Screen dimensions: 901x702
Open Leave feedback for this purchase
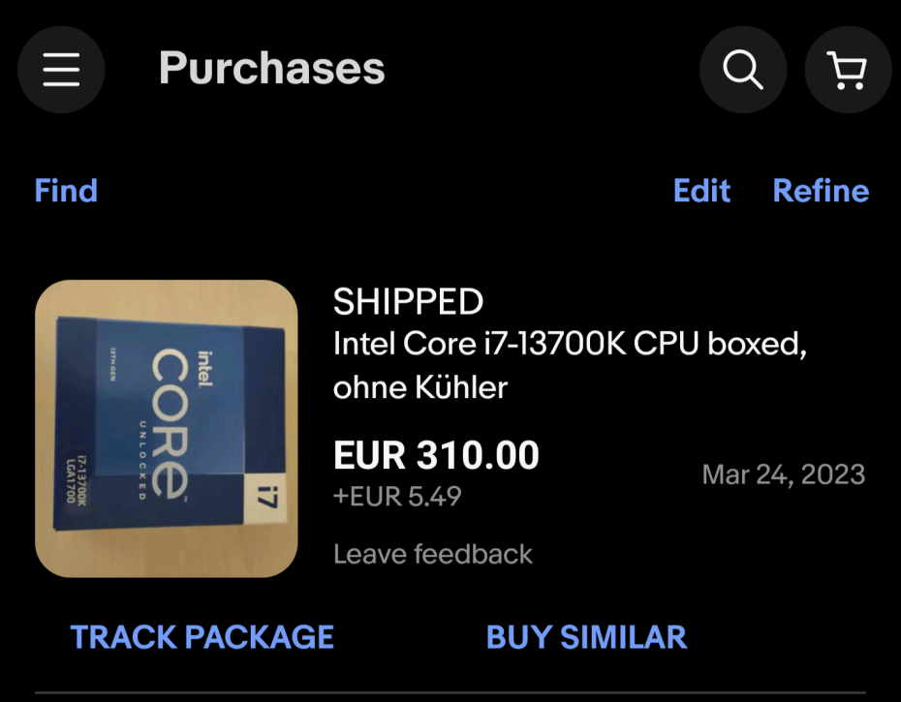(x=432, y=554)
